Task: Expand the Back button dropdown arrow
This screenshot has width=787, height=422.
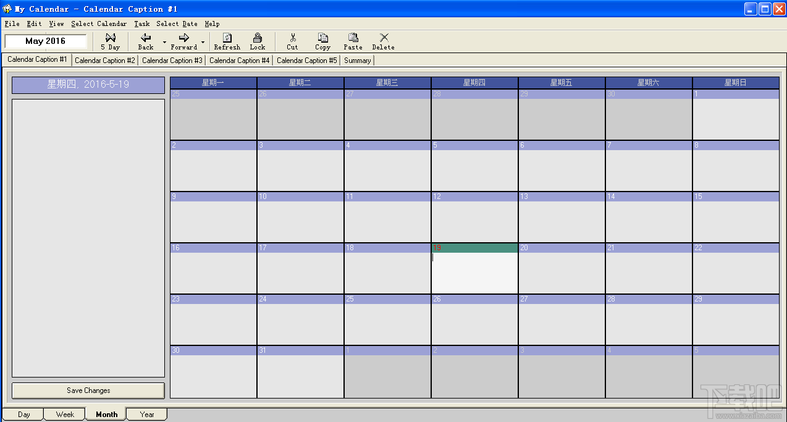Action: 164,42
